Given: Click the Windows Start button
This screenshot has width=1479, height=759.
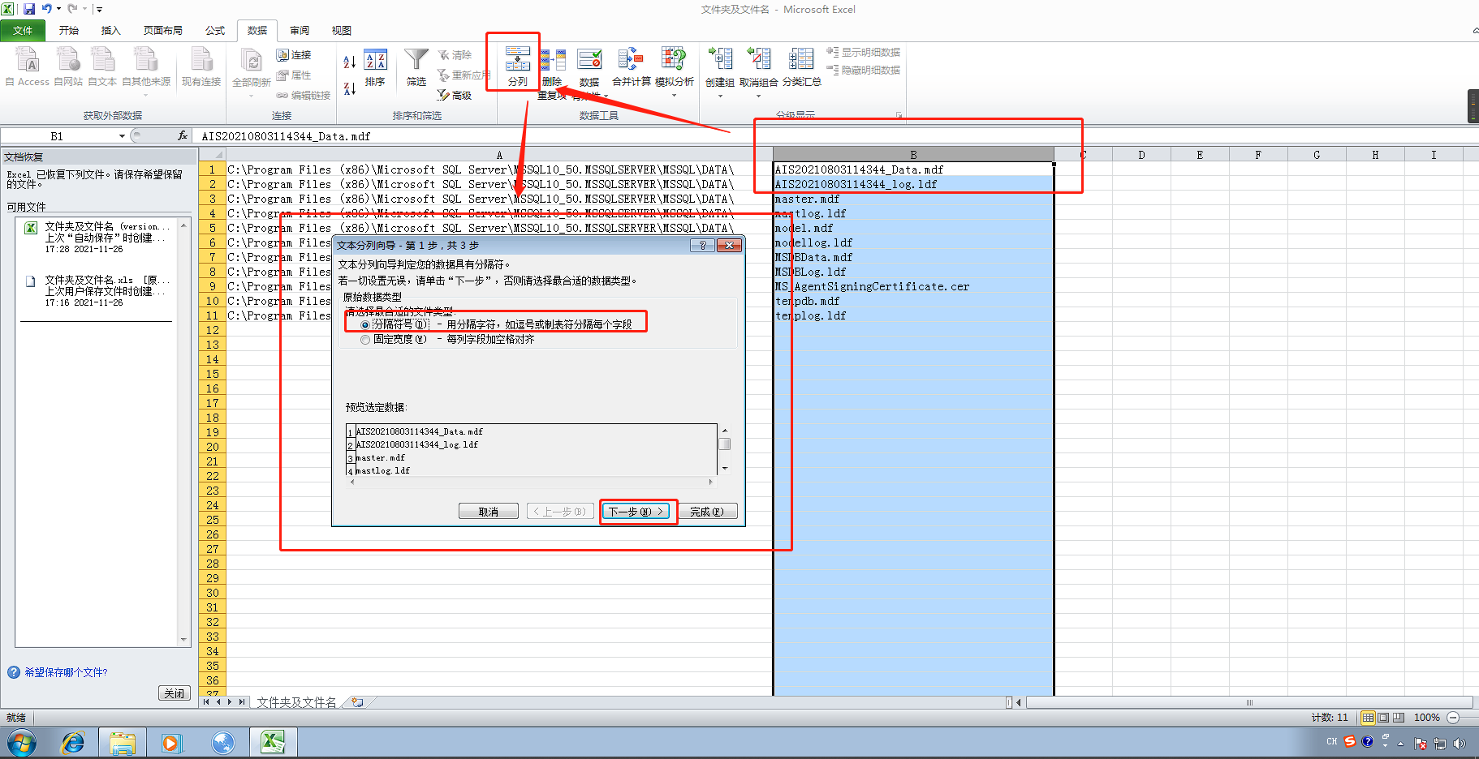Looking at the screenshot, I should click(22, 742).
